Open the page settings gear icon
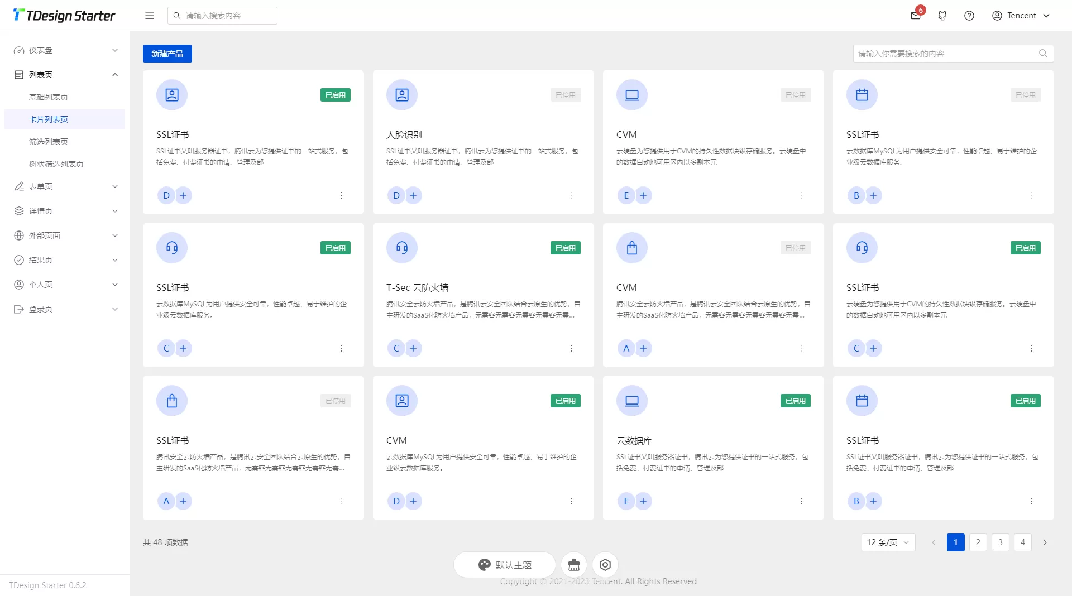Screen dimensions: 1072x596 pyautogui.click(x=605, y=565)
